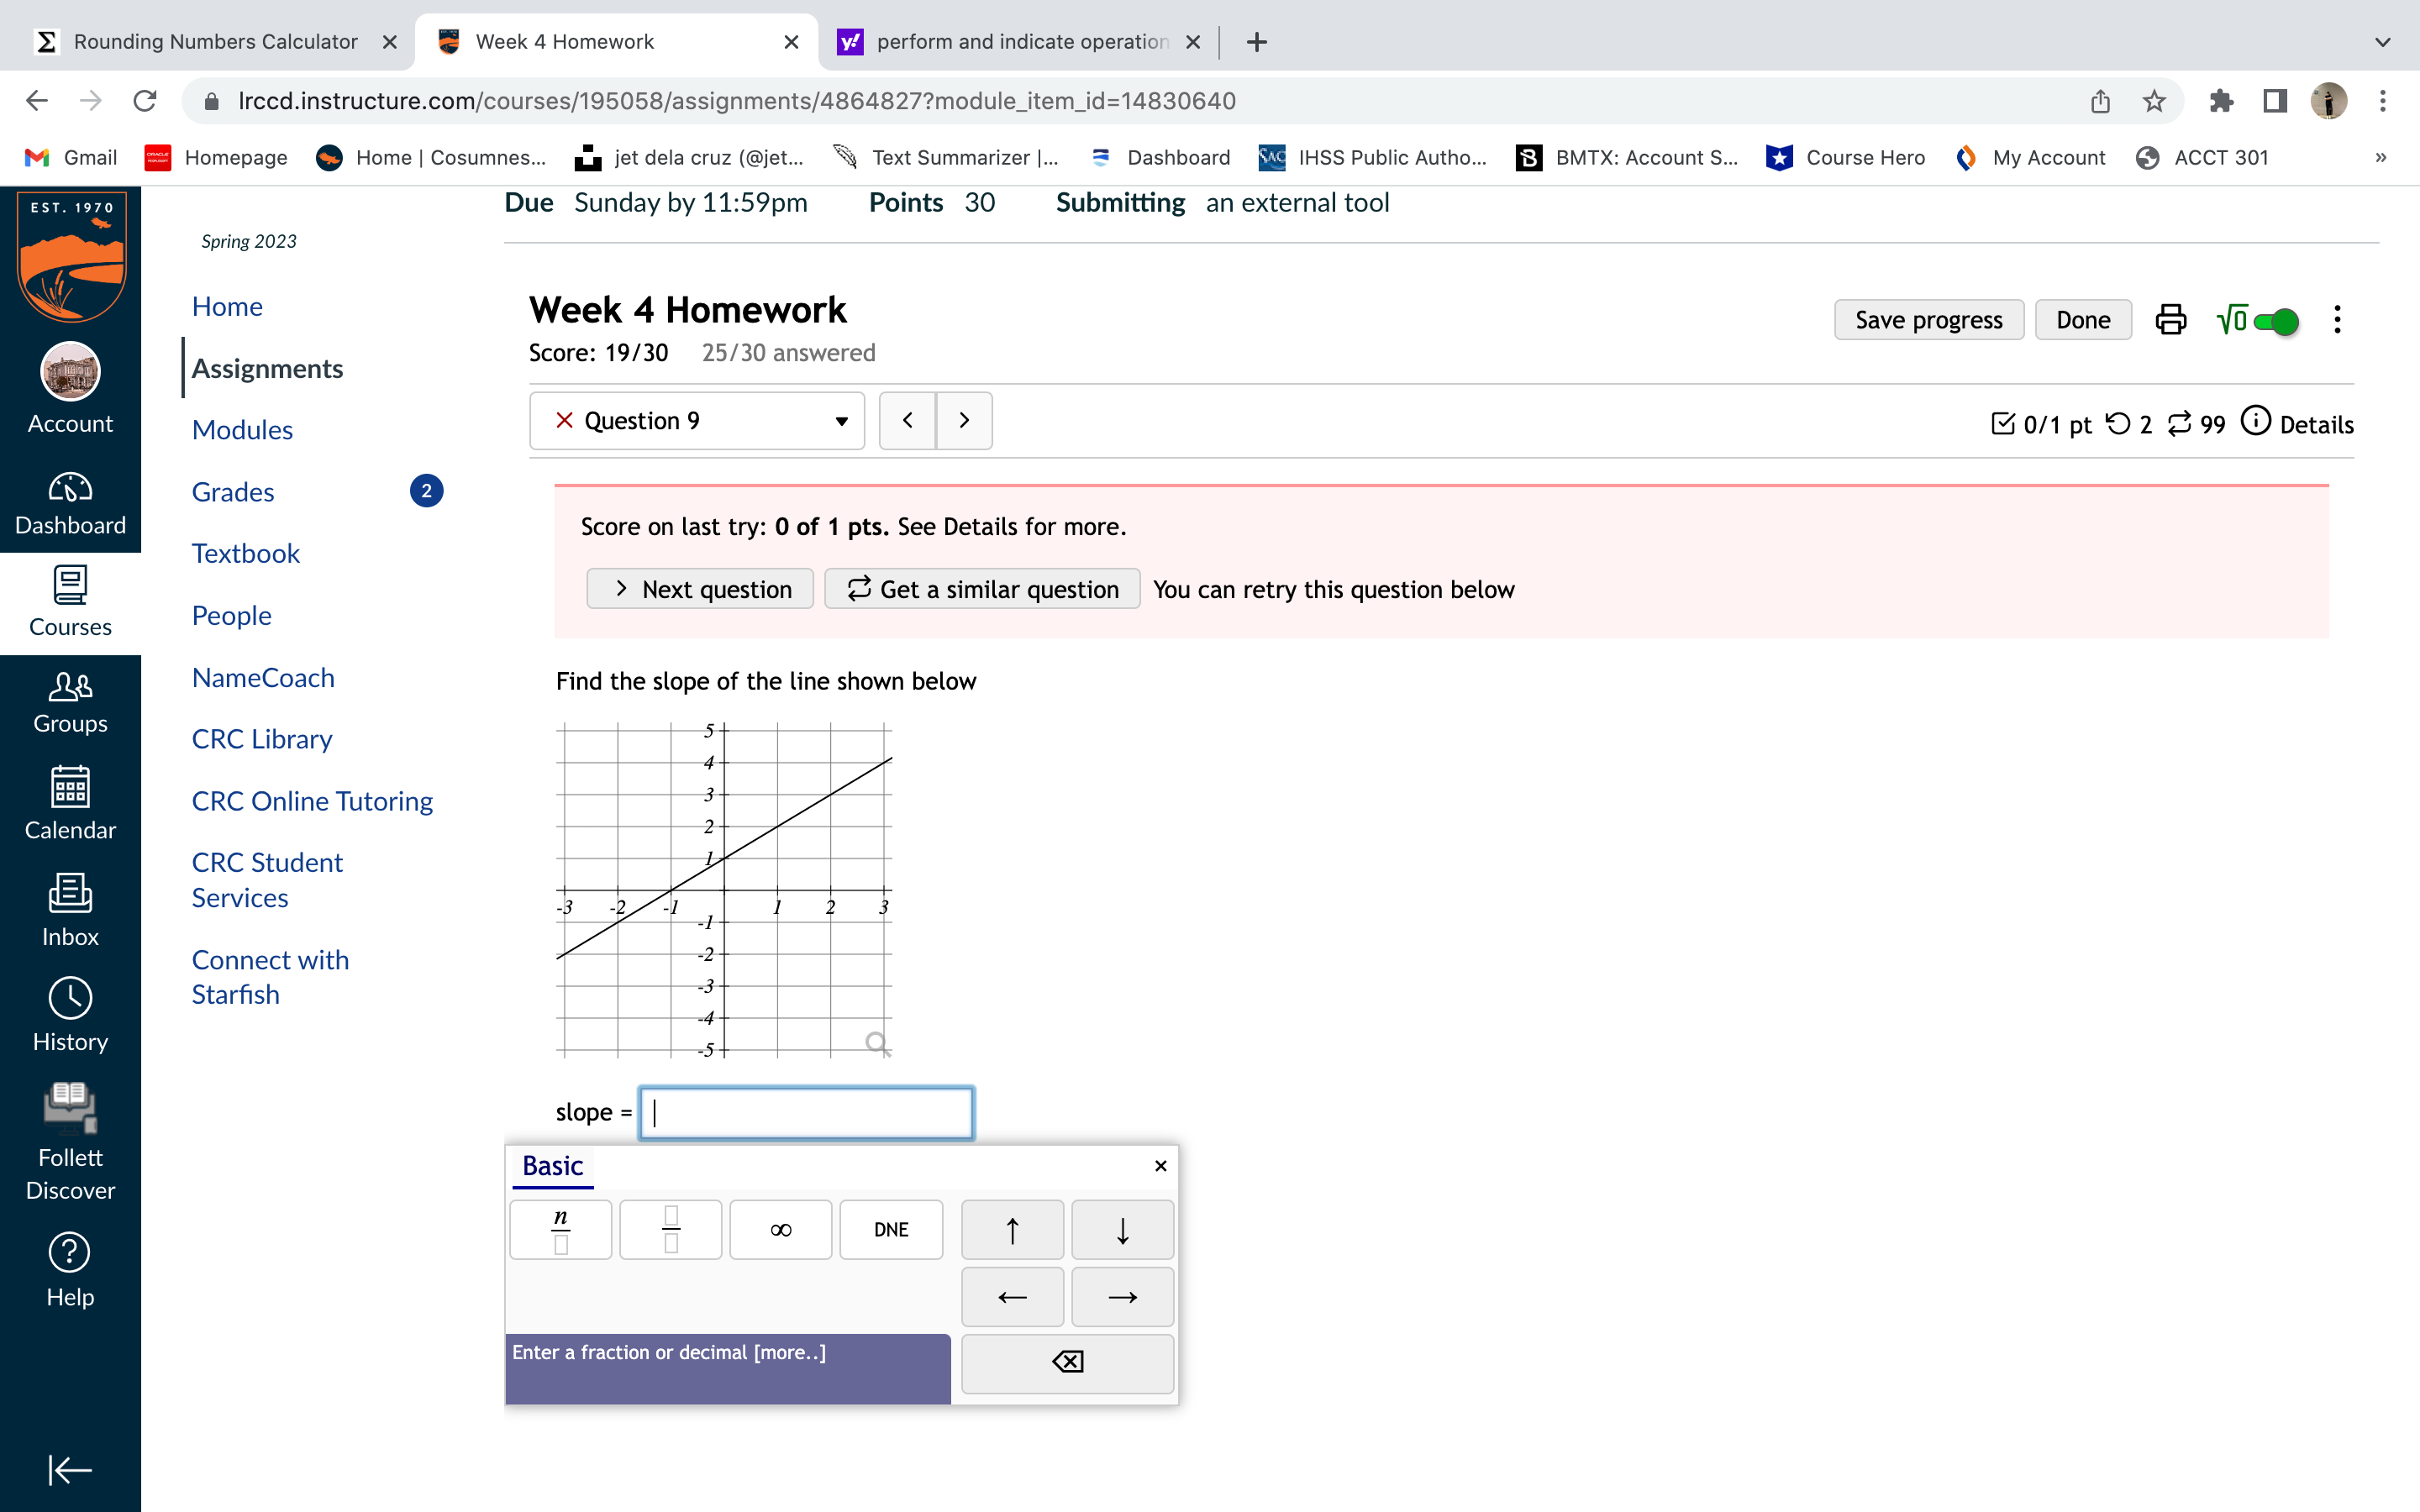Bookmark this page with the star icon
This screenshot has height=1512, width=2420.
pos(2154,101)
